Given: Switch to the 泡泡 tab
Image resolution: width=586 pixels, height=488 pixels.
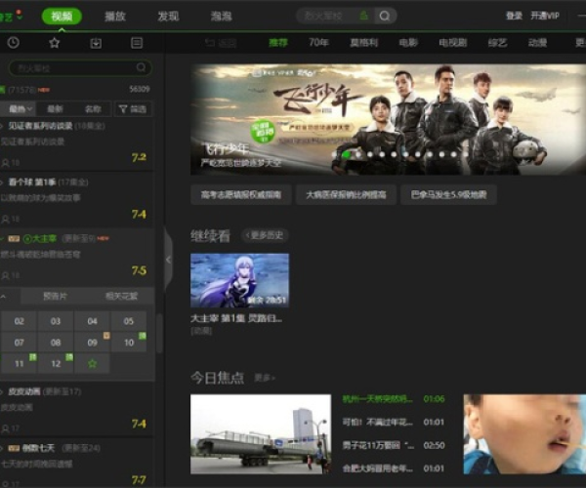Looking at the screenshot, I should tap(222, 16).
